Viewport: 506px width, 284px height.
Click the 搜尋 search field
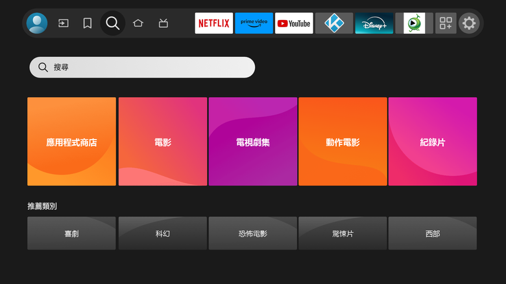tap(142, 67)
